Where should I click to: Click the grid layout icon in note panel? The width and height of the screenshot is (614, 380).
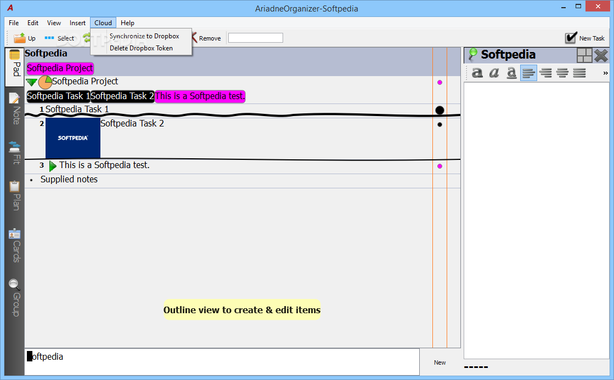tap(584, 55)
